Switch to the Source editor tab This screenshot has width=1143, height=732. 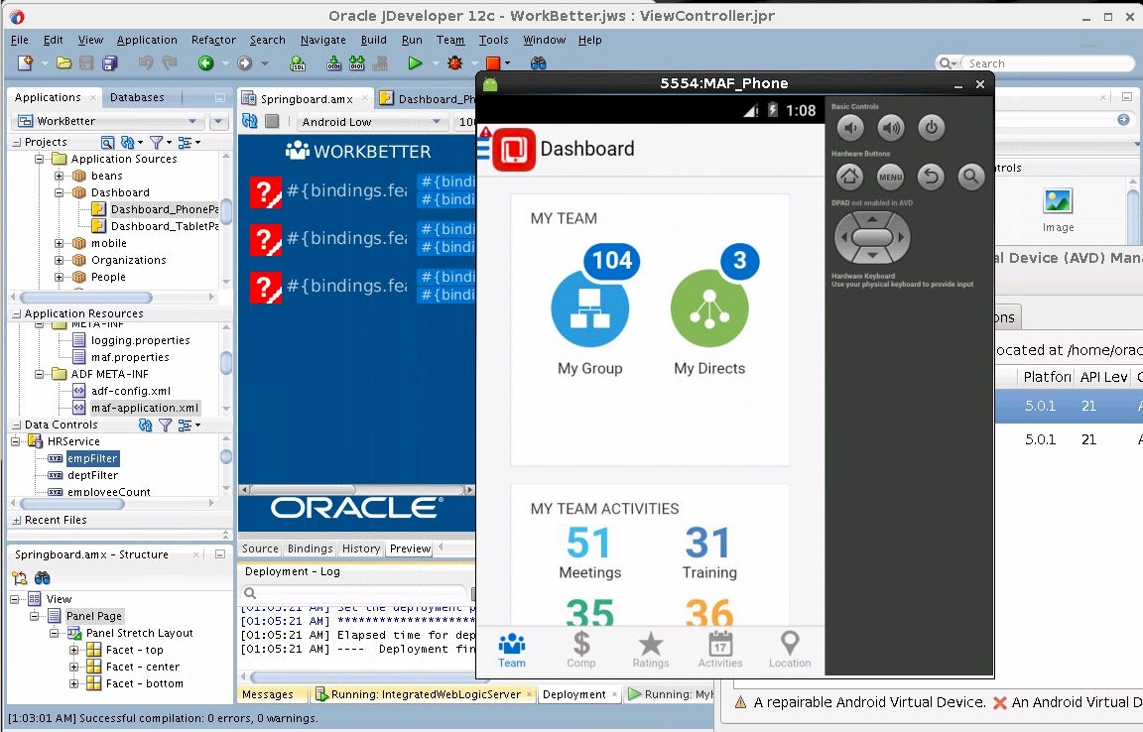coord(260,549)
